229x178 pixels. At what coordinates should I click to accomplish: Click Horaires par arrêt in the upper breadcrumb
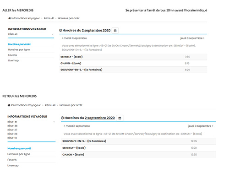coord(69,18)
